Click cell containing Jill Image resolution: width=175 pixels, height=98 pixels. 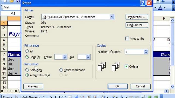(14, 64)
